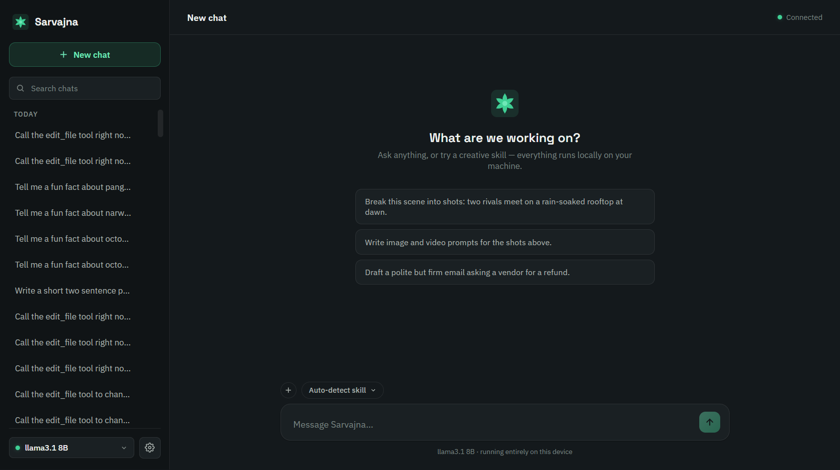Expand the Auto-detect skill selector
Screen dimensions: 840x470
342,390
